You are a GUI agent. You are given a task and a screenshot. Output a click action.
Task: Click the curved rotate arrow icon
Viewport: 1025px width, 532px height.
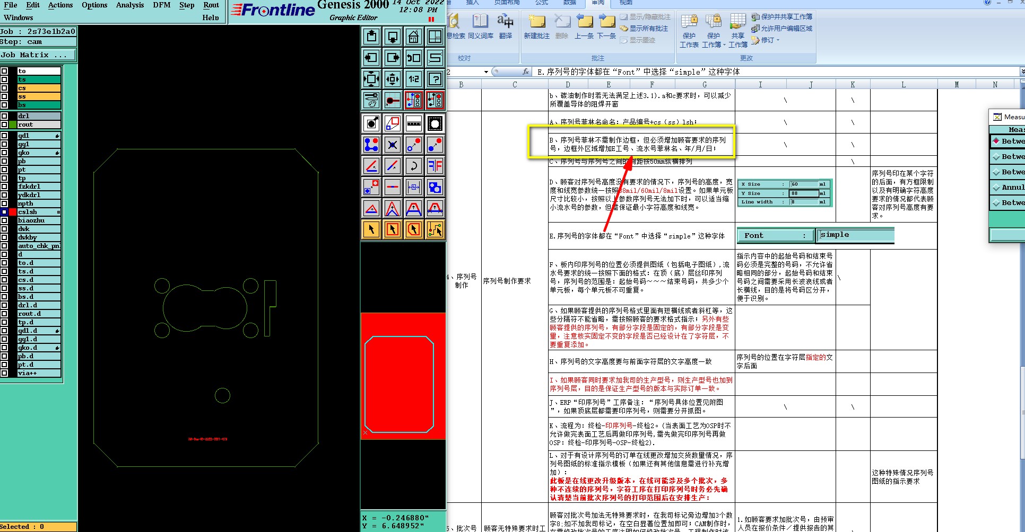(x=414, y=166)
